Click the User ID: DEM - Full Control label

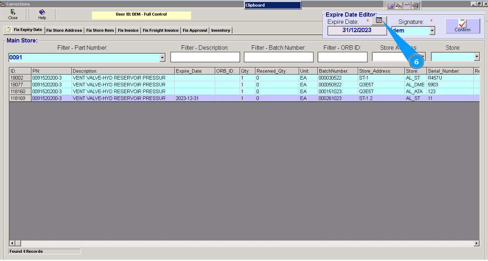[x=141, y=14]
